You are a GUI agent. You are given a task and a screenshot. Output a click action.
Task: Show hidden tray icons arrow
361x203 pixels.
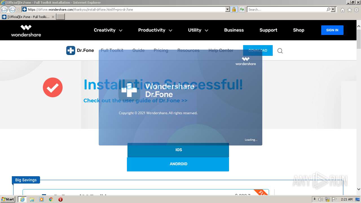point(314,199)
